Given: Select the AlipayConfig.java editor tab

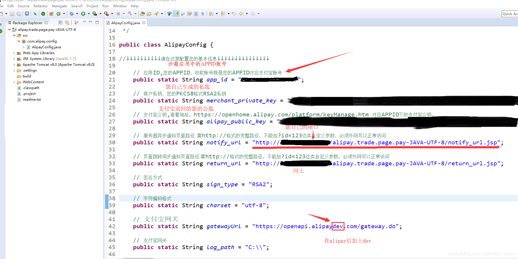Looking at the screenshot, I should click(125, 23).
